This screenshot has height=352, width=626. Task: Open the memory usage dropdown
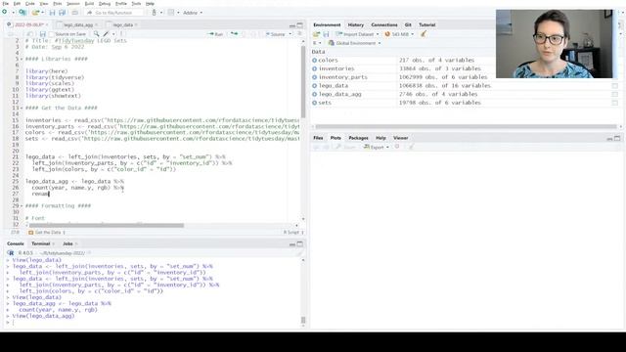pyautogui.click(x=399, y=34)
